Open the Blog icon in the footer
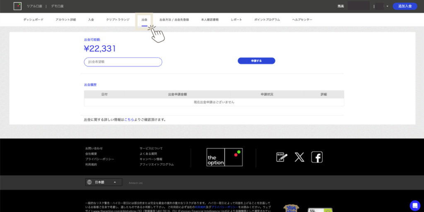The image size is (424, 212). (282, 157)
